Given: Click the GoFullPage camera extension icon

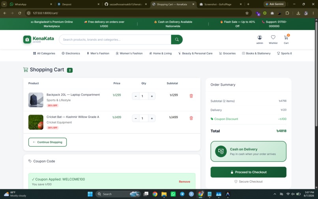Looking at the screenshot, I should tap(272, 13).
